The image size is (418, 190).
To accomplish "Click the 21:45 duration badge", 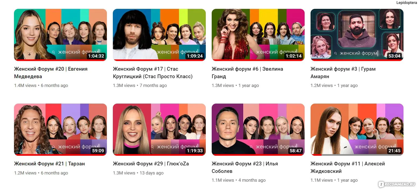I will 394,151.
